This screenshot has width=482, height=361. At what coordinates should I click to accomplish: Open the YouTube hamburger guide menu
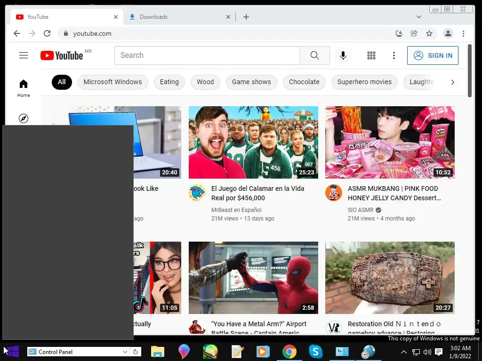click(x=24, y=55)
